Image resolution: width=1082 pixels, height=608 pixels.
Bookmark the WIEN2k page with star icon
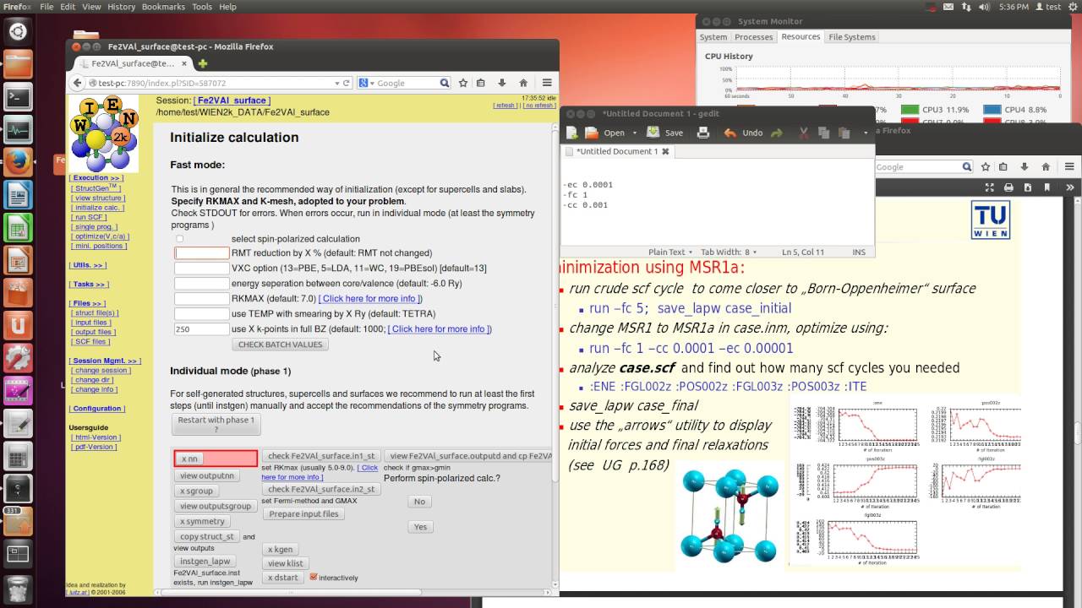[x=463, y=83]
